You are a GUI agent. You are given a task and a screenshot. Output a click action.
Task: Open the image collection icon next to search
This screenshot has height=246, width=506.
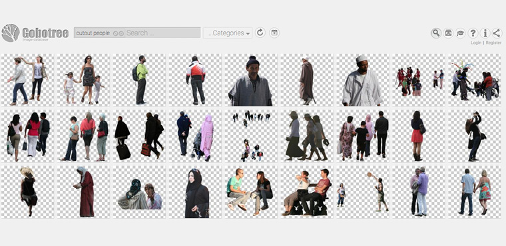448,33
